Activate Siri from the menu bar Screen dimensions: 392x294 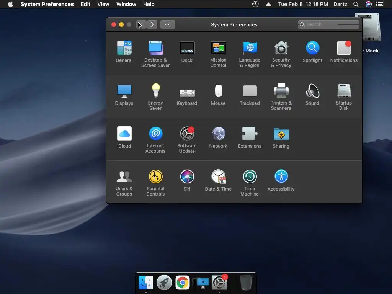click(x=369, y=4)
